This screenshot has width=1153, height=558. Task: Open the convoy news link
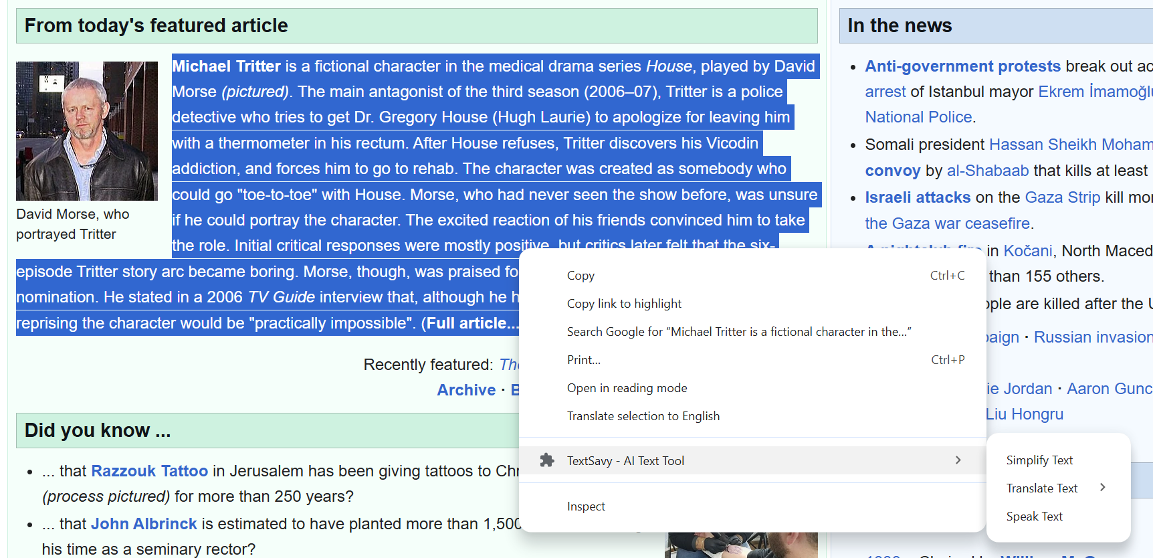pos(893,171)
